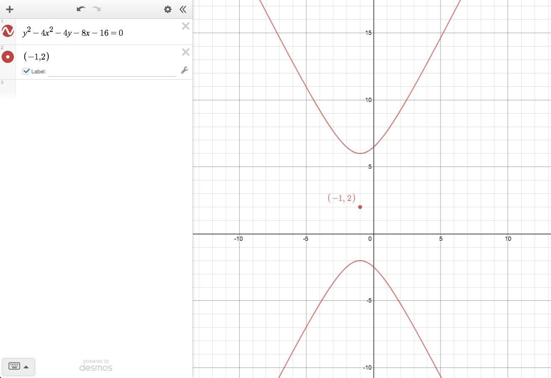Click the origin label 0
551x378 pixels.
coord(370,239)
